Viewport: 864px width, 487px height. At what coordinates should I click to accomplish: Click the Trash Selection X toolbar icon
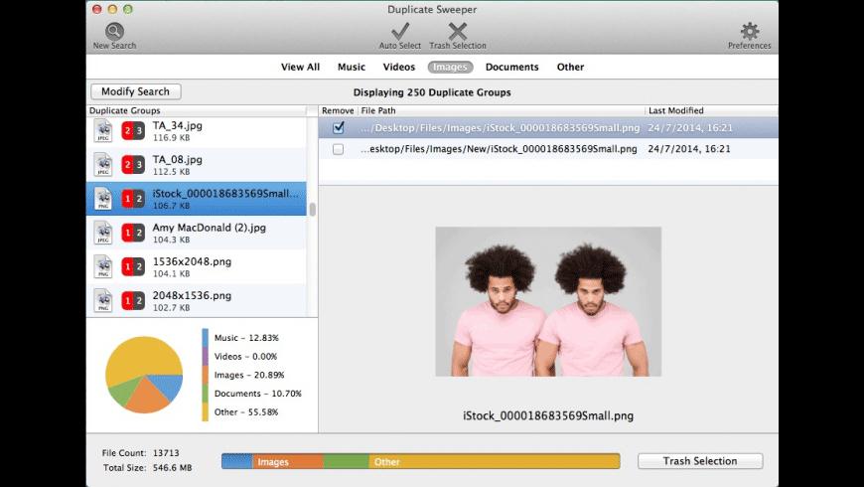[x=458, y=32]
